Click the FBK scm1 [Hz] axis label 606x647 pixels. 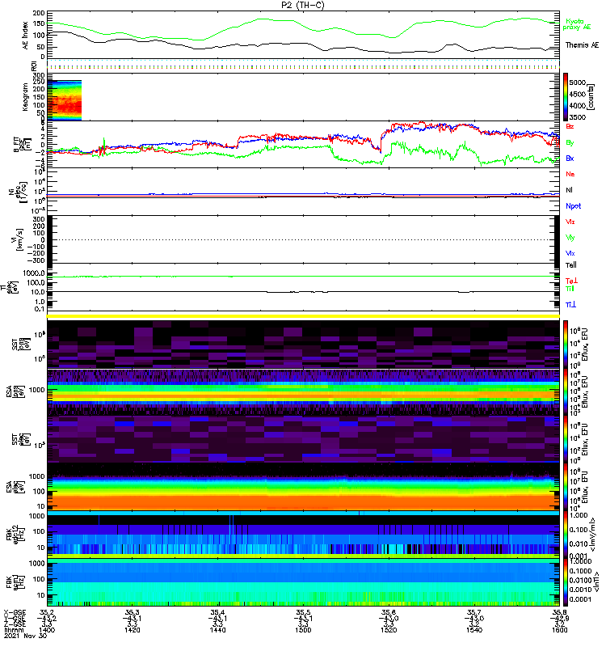[x=15, y=582]
